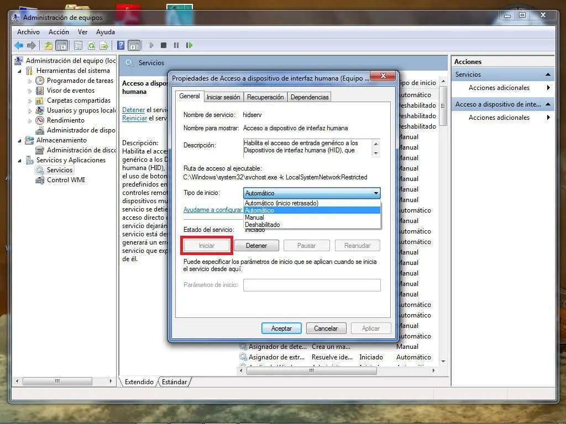Click the Tipo de inicio combo box arrow

click(376, 193)
